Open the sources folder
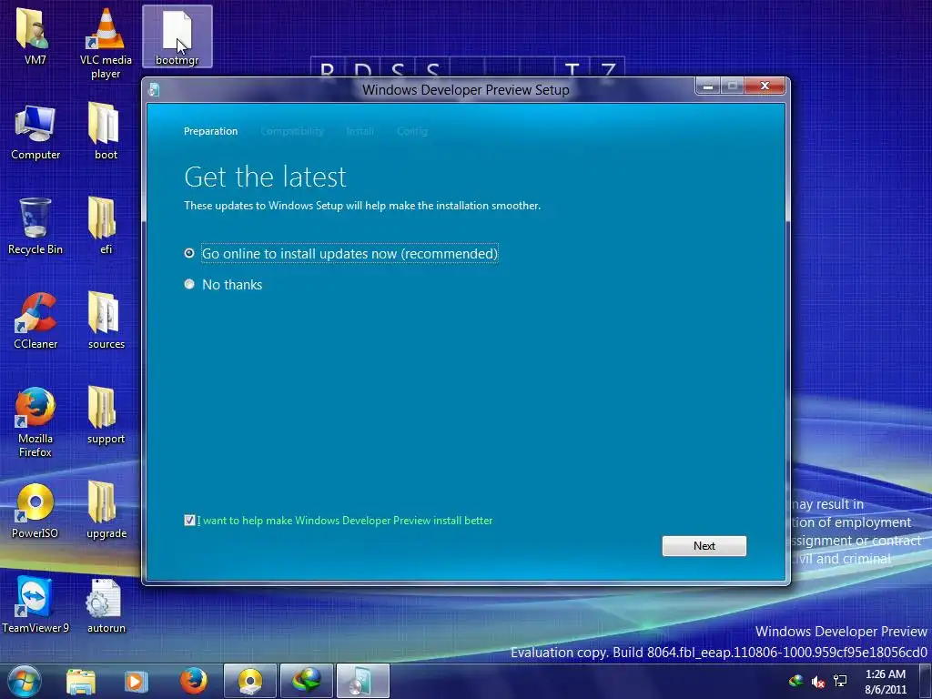 pos(106,319)
